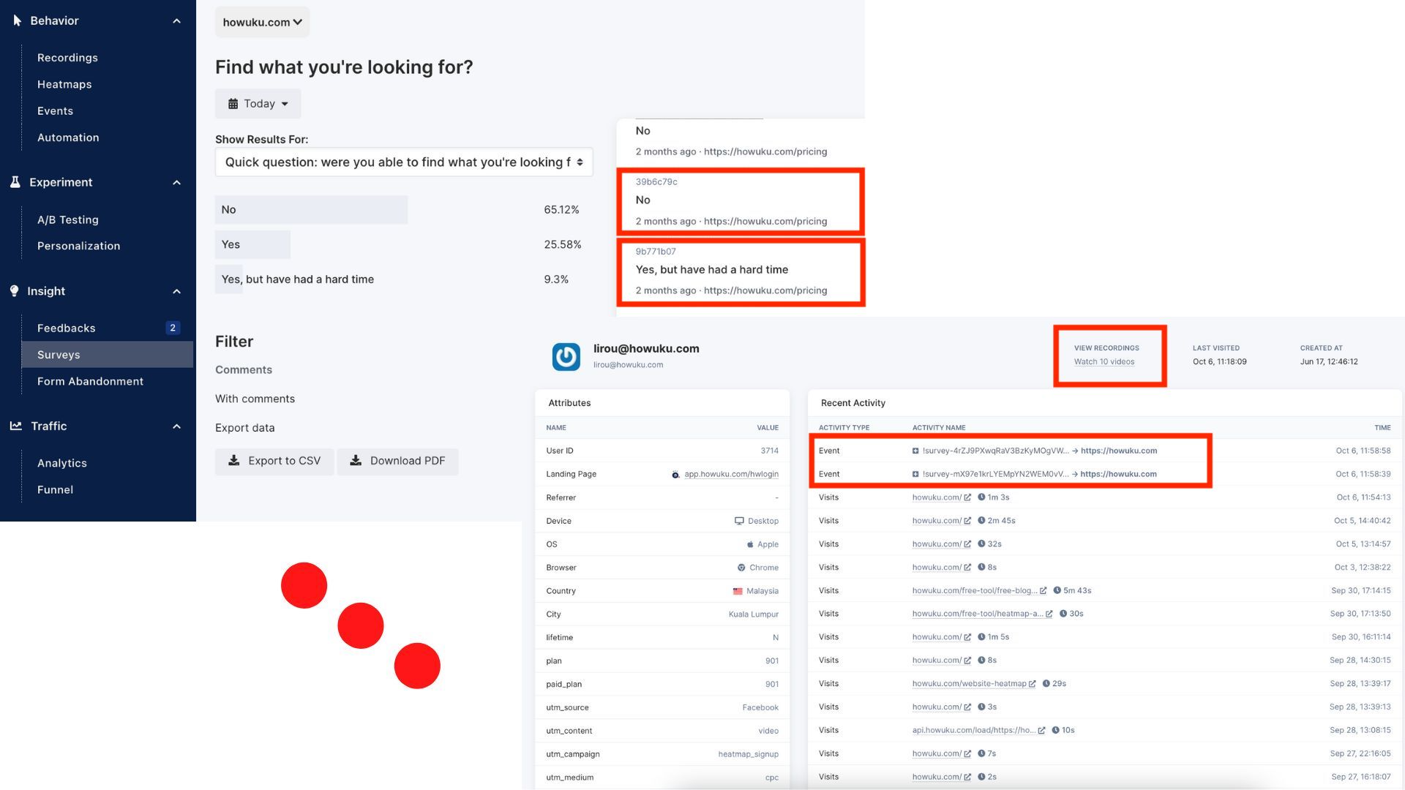
Task: Click the Landing Page link icon
Action: click(675, 475)
